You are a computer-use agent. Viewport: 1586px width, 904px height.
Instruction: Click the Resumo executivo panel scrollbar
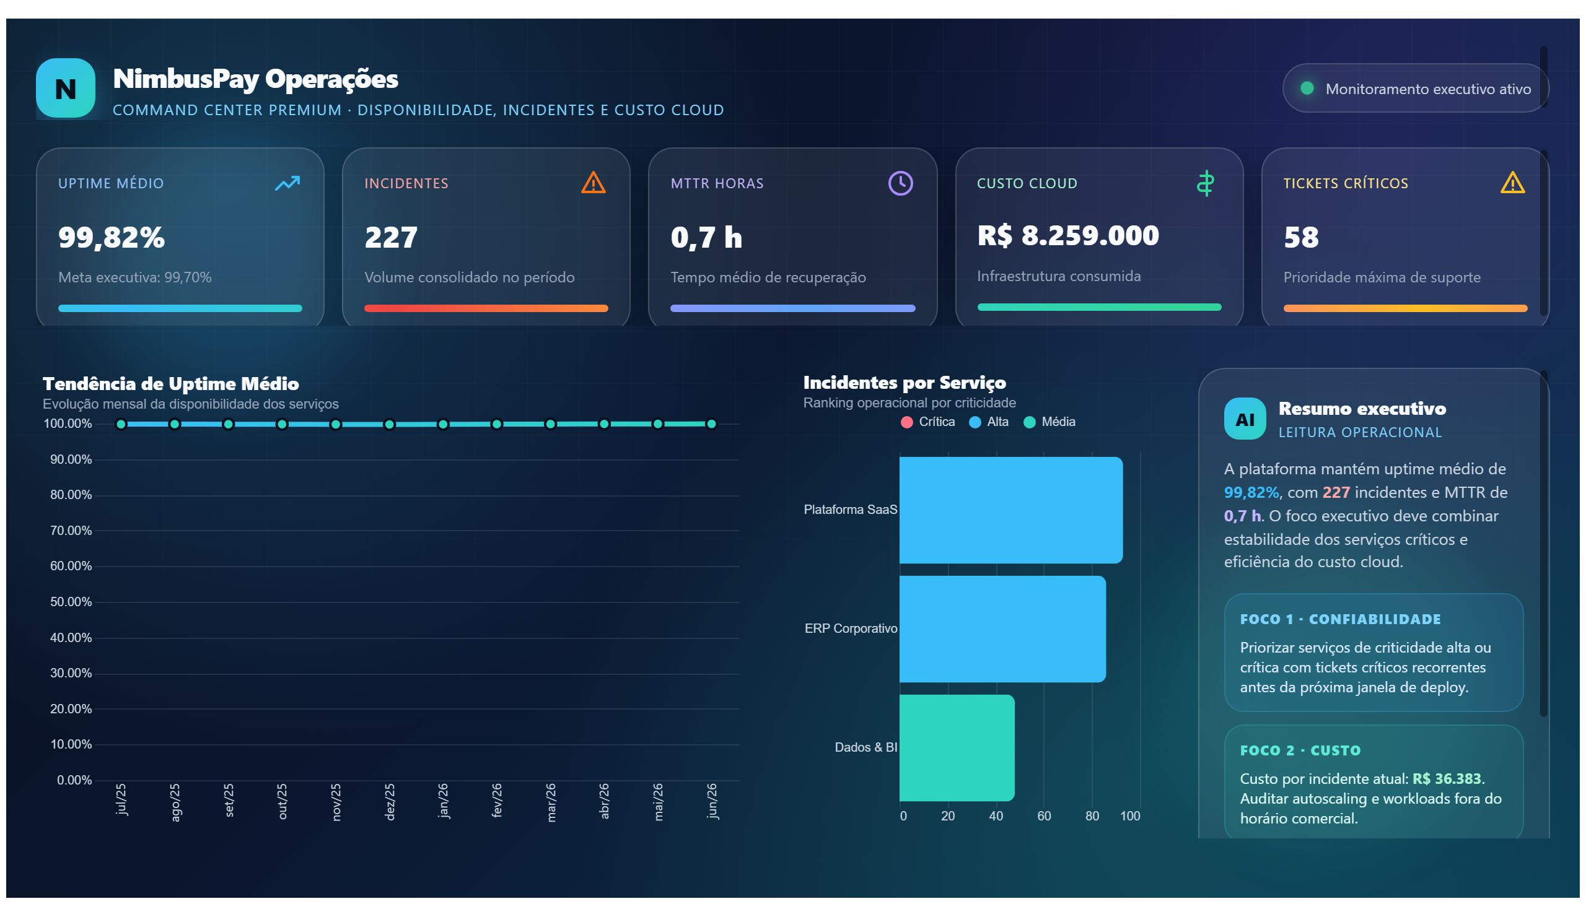[x=1543, y=543]
